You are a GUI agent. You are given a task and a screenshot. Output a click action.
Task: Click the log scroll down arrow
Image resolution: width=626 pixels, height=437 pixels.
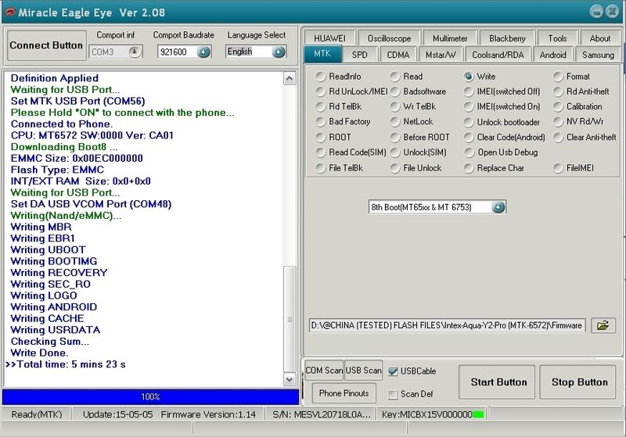tap(290, 379)
